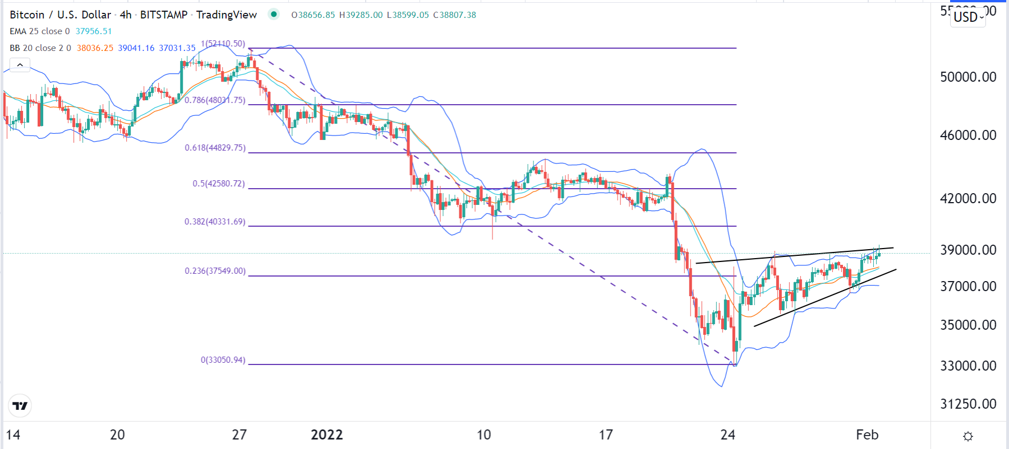Viewport: 1009px width, 449px height.
Task: Select the BB 20 close 2 0 indicator legend
Action: coord(40,48)
